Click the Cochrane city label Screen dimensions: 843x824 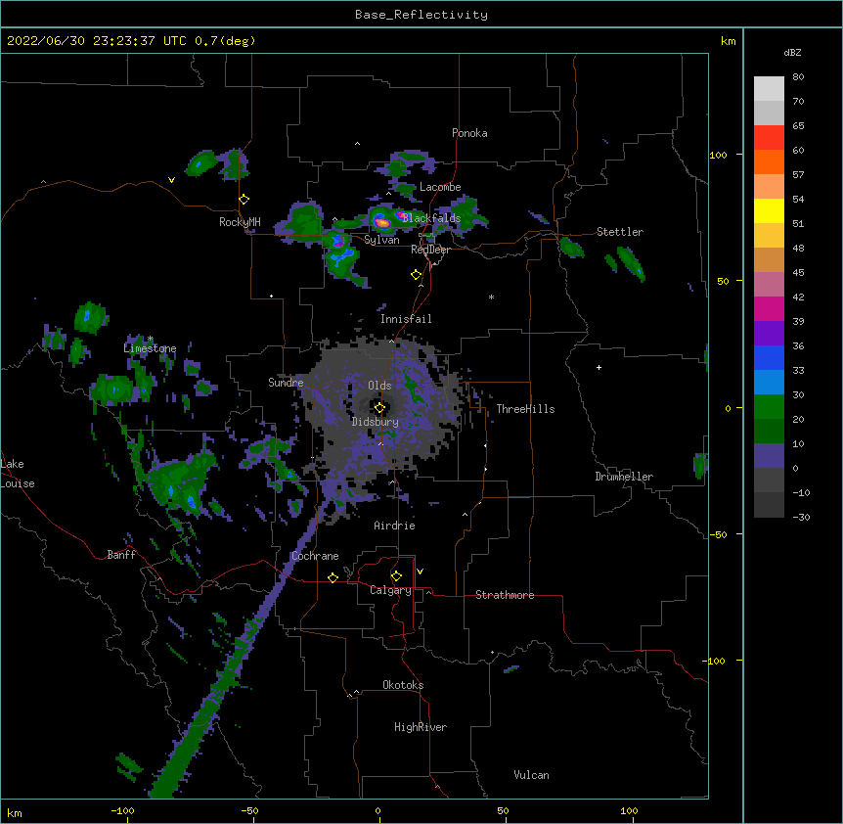pos(315,556)
